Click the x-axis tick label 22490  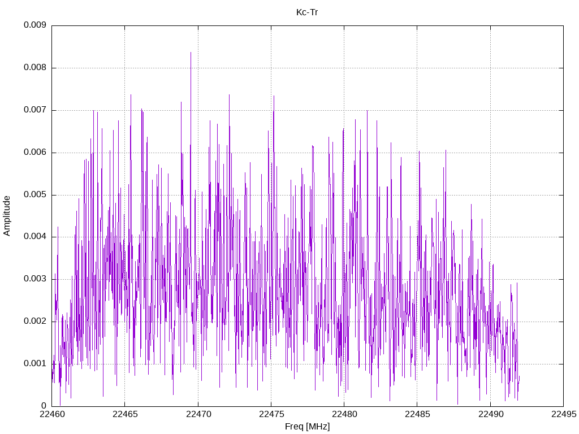pyautogui.click(x=491, y=414)
